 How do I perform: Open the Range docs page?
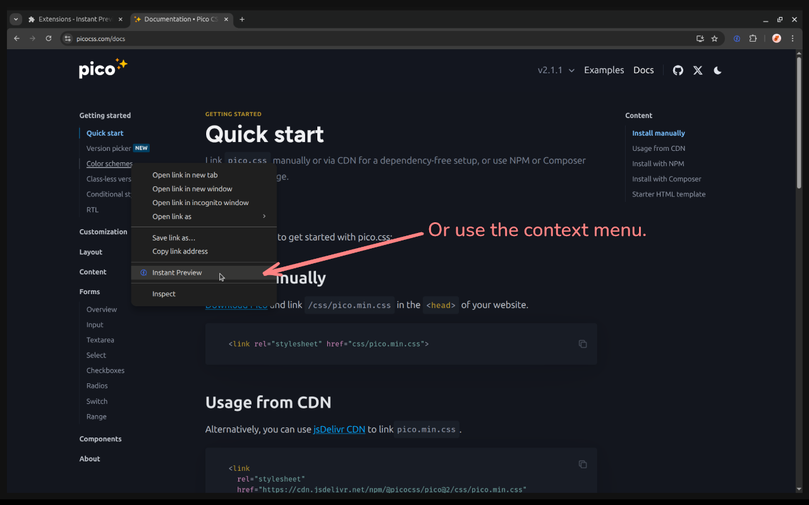[x=97, y=417]
